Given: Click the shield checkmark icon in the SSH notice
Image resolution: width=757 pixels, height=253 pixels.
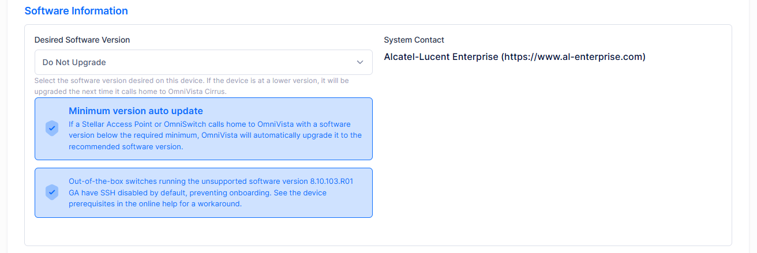Looking at the screenshot, I should pyautogui.click(x=52, y=192).
